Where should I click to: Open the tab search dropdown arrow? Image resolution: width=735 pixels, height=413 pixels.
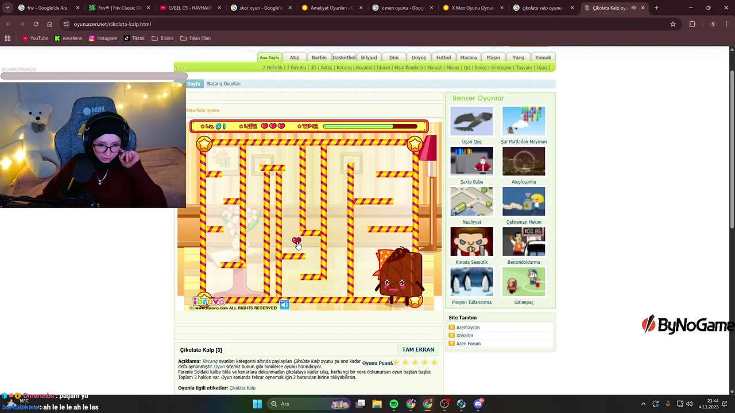7,8
